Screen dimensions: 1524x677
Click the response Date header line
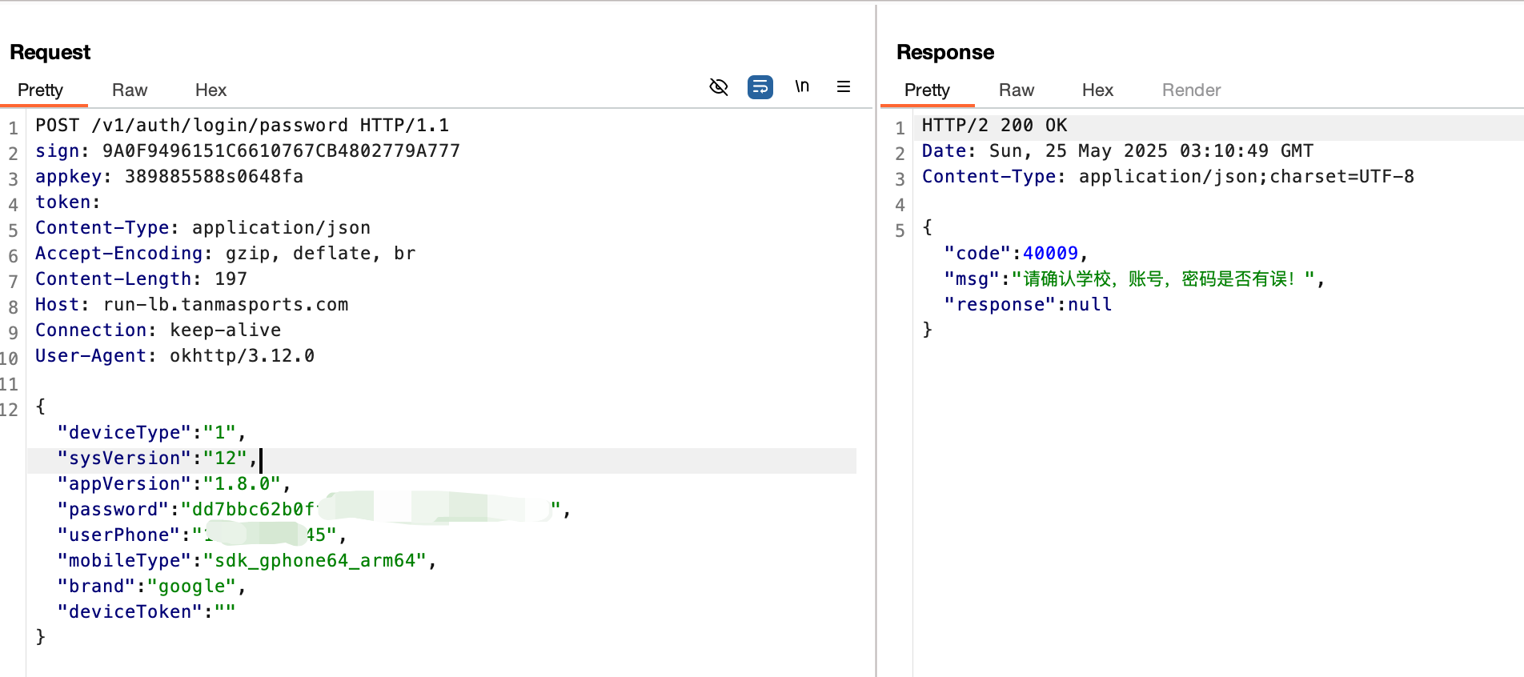point(1117,151)
